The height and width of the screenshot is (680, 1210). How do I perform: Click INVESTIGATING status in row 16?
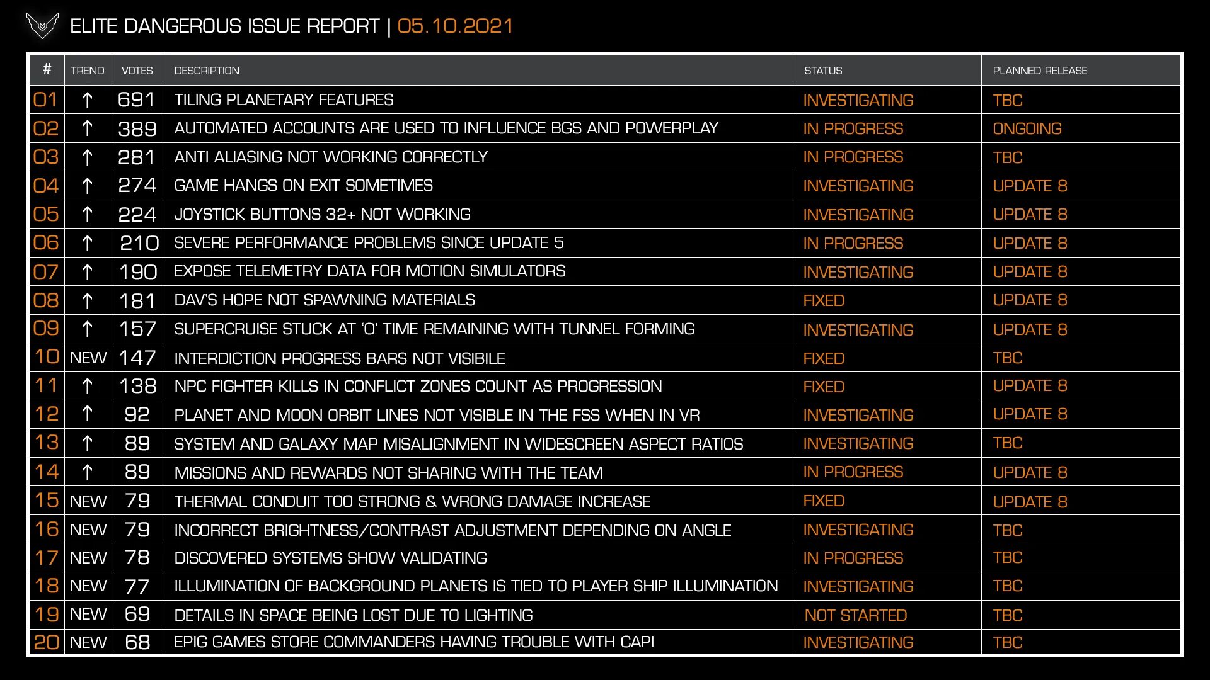point(858,530)
